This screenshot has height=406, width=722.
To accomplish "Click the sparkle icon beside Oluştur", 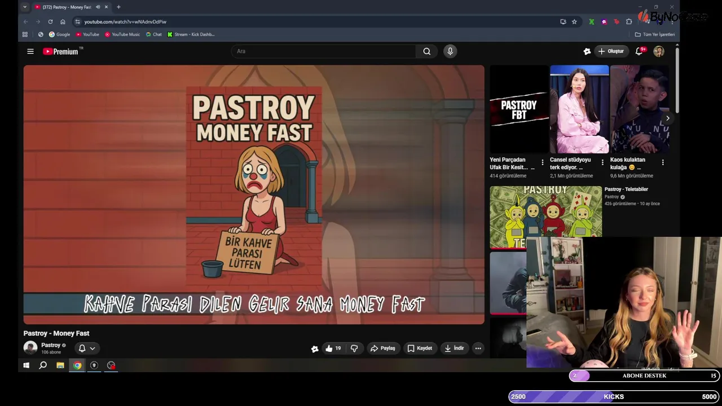I will point(587,51).
